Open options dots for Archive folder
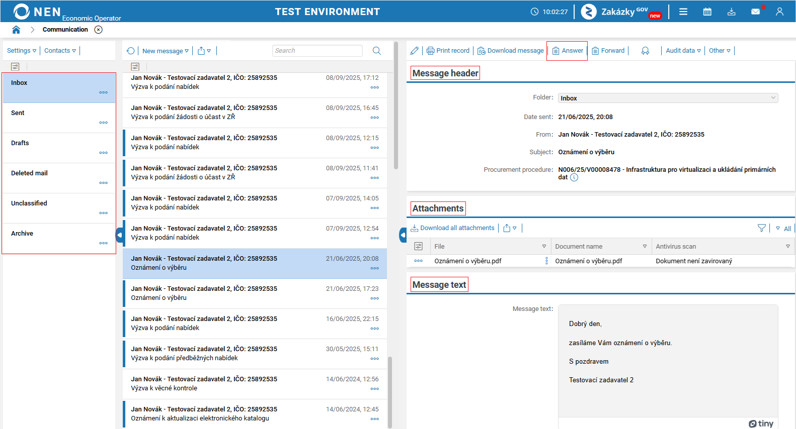Image resolution: width=796 pixels, height=429 pixels. pos(104,243)
